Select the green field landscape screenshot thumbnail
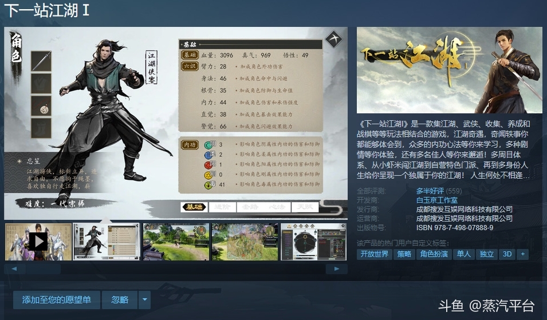Image resolution: width=547 pixels, height=320 pixels. pyautogui.click(x=176, y=242)
